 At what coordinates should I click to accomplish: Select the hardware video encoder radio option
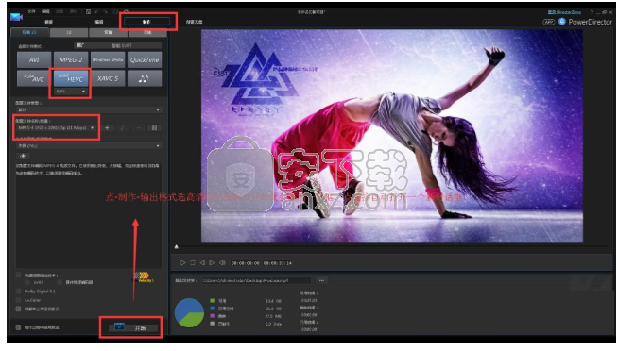pyautogui.click(x=60, y=282)
